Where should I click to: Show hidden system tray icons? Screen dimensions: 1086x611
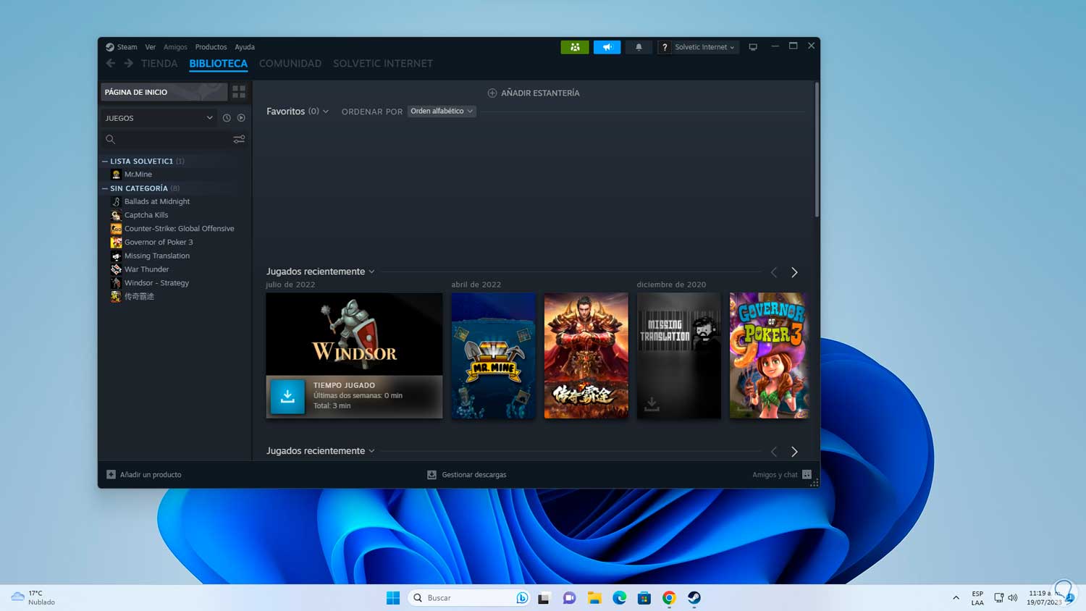956,598
